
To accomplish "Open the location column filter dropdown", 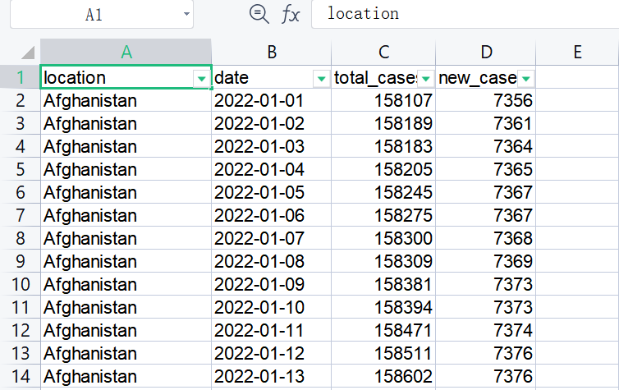I will [201, 78].
